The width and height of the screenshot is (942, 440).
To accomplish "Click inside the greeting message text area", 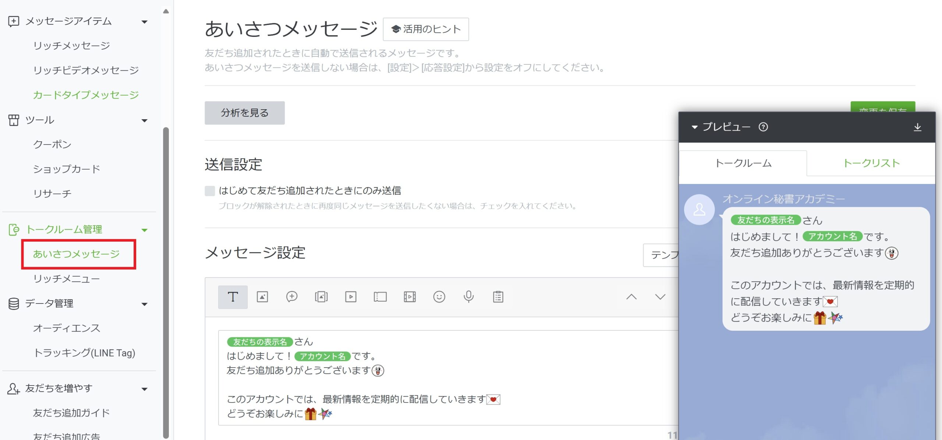I will click(442, 383).
